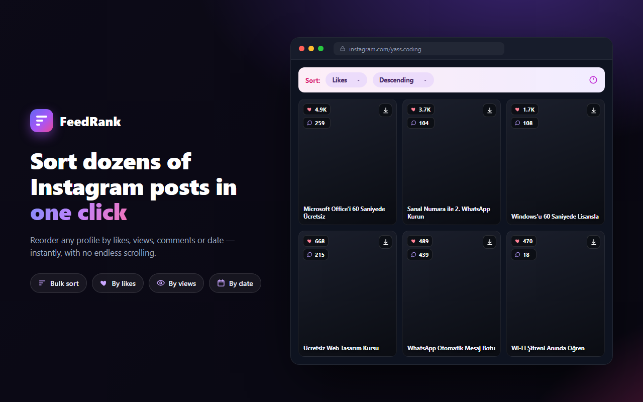Select the By likes pill
643x402 pixels.
118,283
